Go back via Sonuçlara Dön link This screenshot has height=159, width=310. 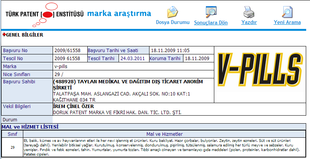pyautogui.click(x=211, y=22)
